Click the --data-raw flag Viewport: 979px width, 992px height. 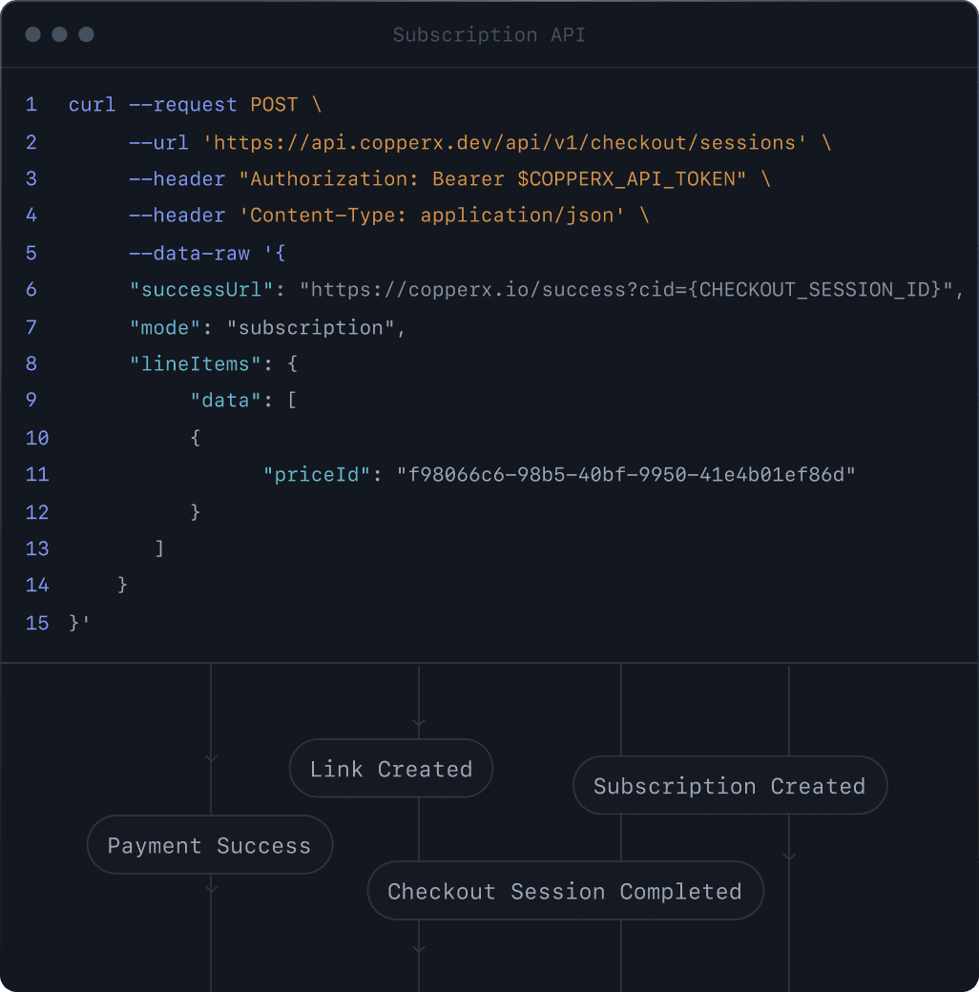(x=189, y=254)
